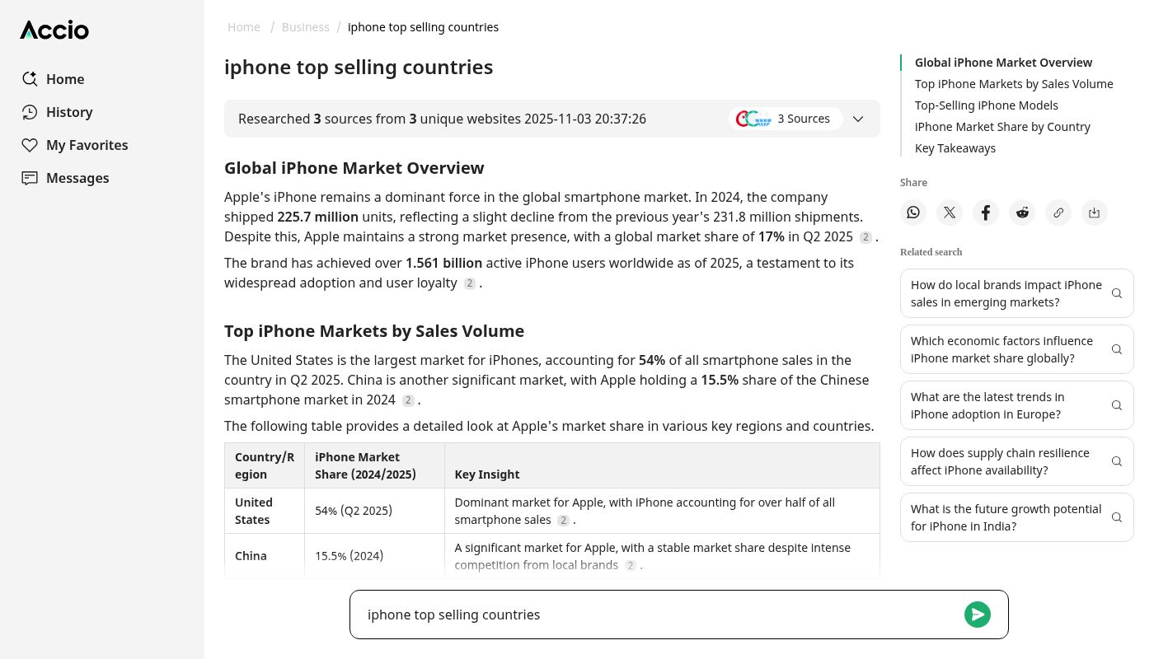
Task: Focus the query input field
Action: (x=659, y=615)
